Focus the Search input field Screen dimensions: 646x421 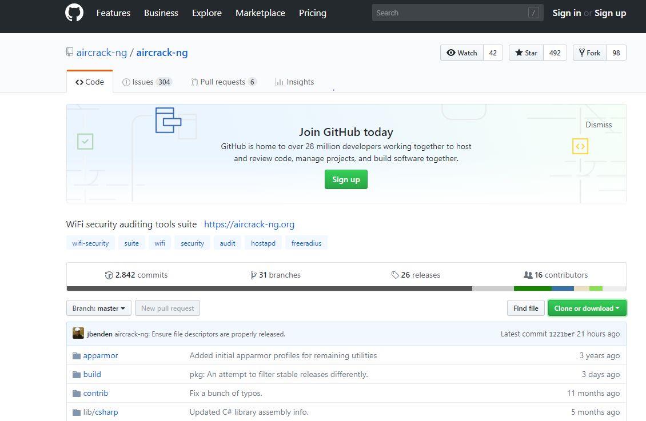coord(457,13)
